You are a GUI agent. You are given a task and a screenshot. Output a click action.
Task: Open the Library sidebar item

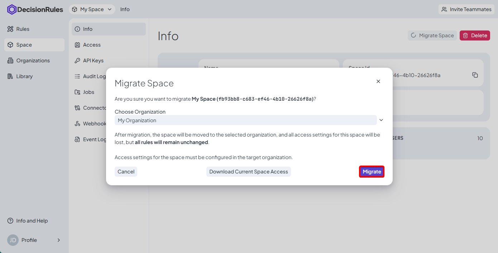(x=24, y=76)
